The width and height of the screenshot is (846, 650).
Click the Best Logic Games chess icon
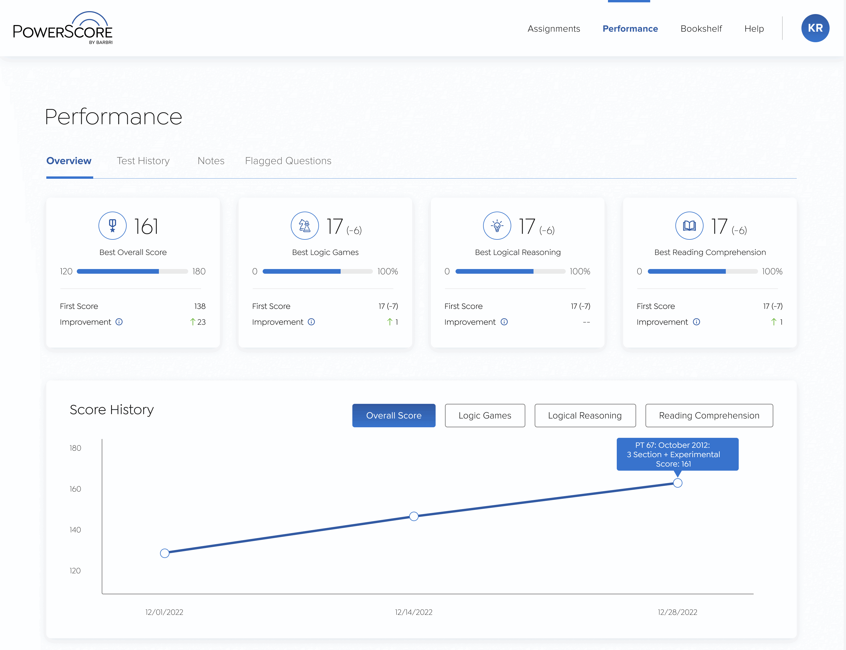click(305, 226)
